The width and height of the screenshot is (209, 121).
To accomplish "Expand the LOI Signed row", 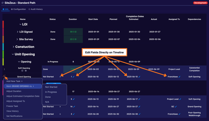I will [x=17, y=32].
